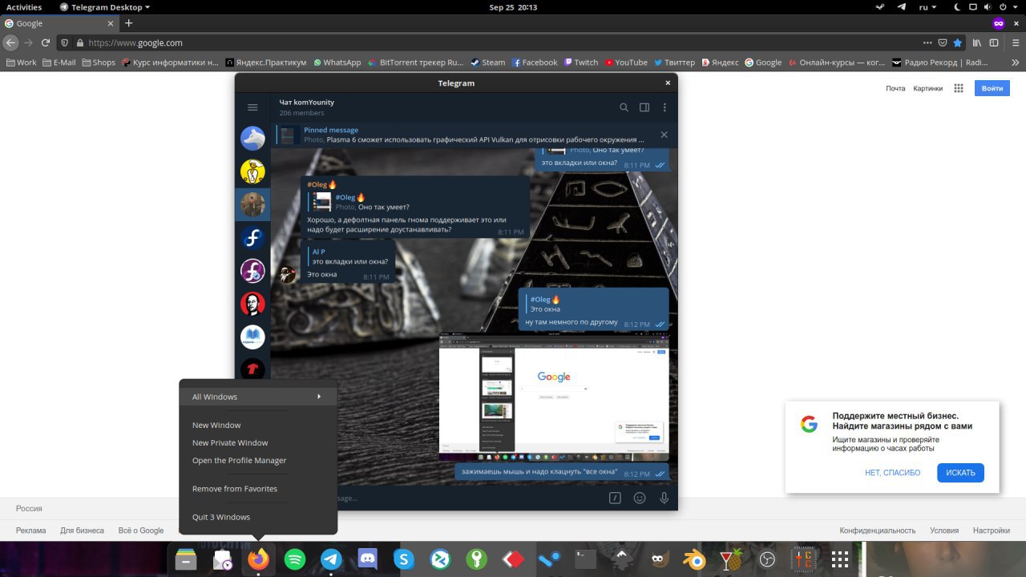The image size is (1026, 577).
Task: Search in the komYounity chat
Action: (x=624, y=107)
